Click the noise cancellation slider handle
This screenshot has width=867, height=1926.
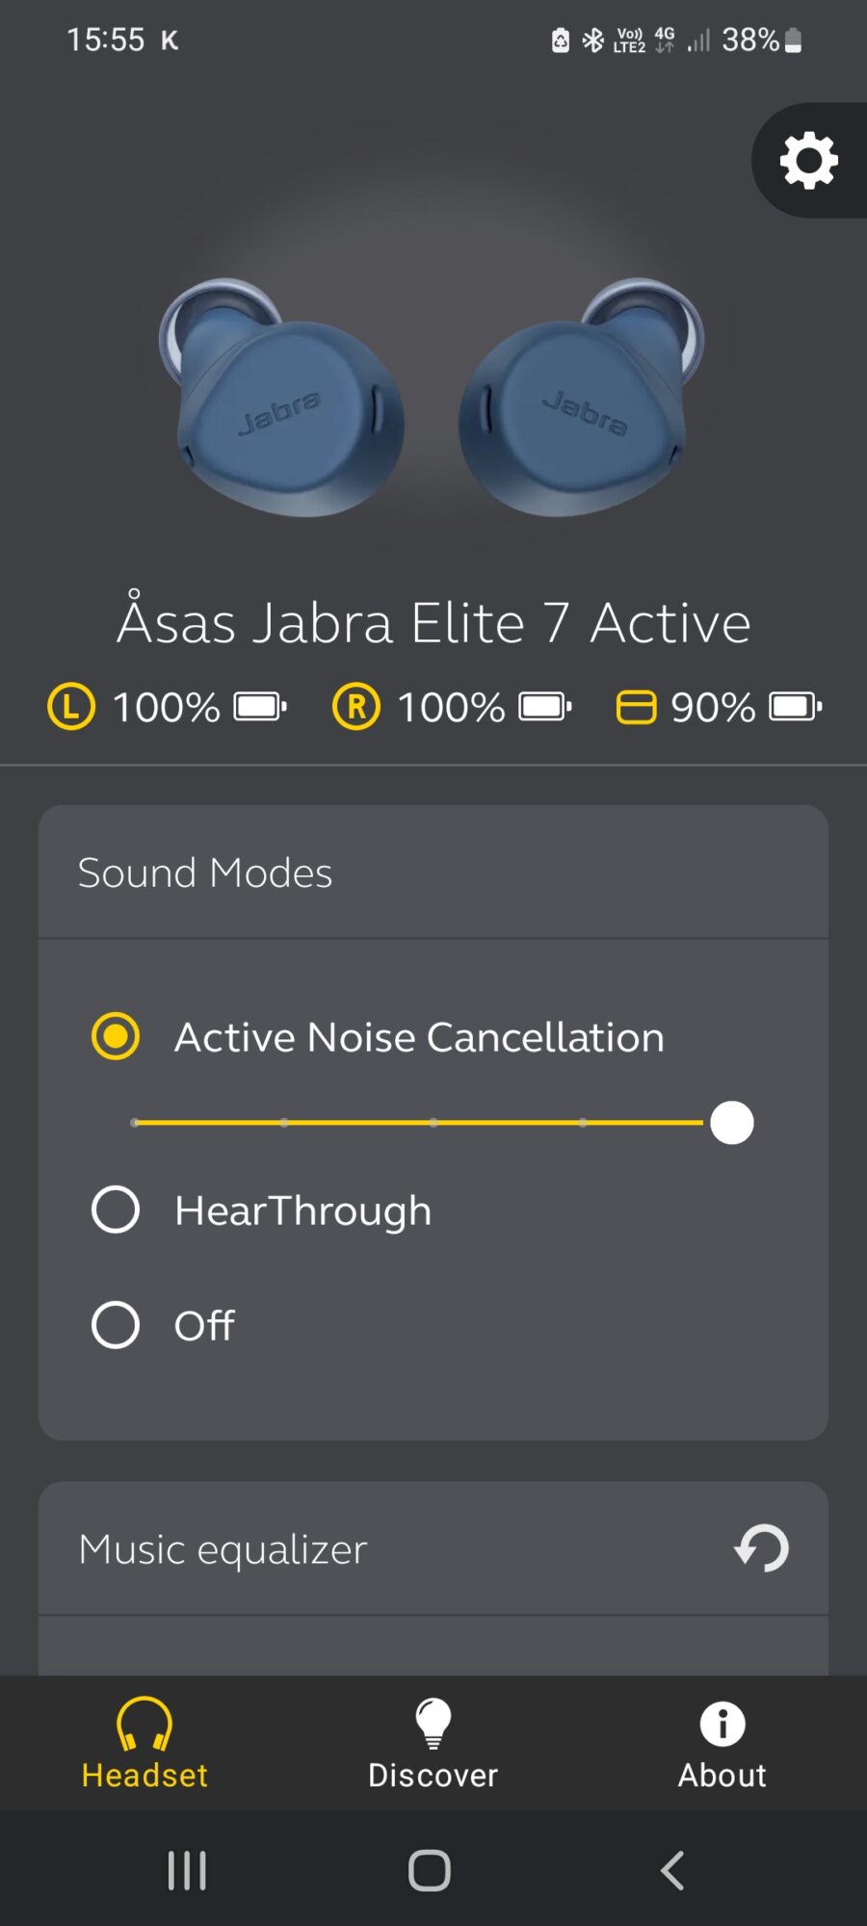[732, 1123]
